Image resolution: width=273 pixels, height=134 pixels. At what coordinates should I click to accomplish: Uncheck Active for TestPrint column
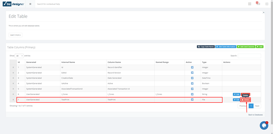pos(192,100)
